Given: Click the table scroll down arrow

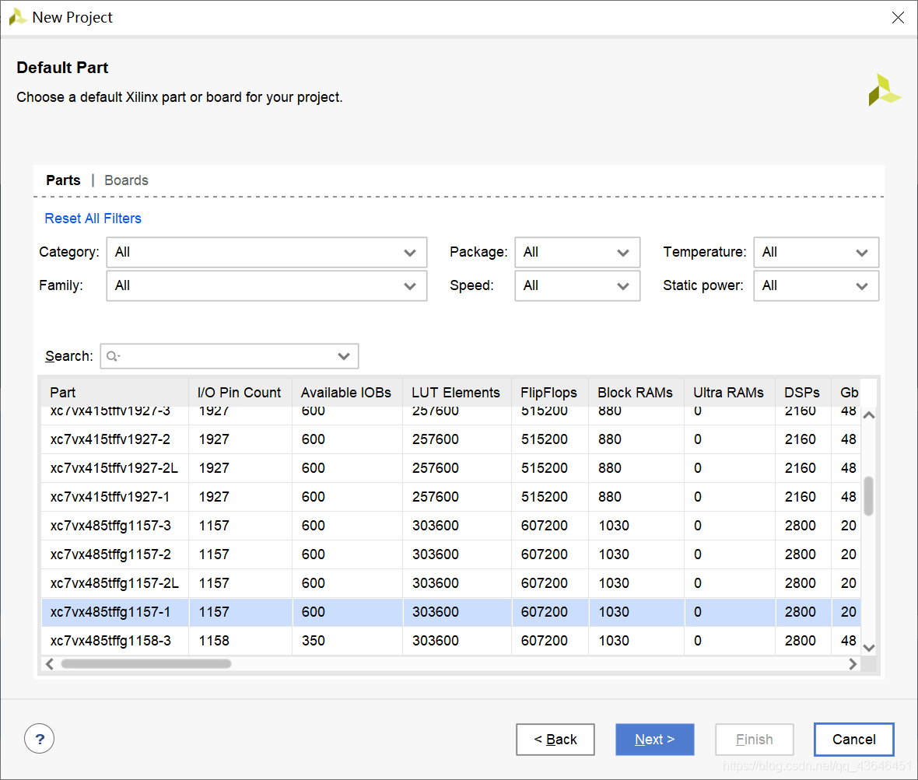Looking at the screenshot, I should (869, 648).
